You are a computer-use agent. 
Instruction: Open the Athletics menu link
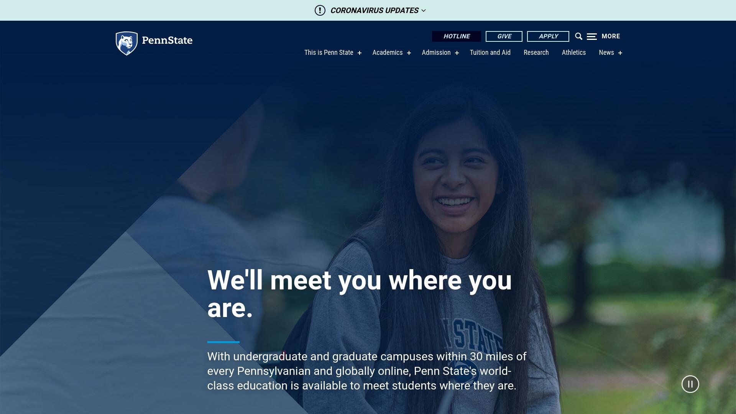point(574,53)
